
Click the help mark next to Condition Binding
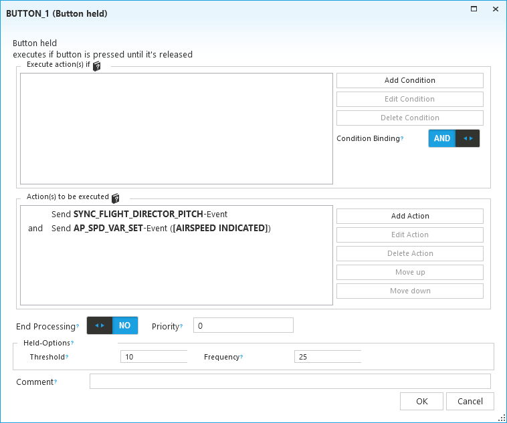402,139
